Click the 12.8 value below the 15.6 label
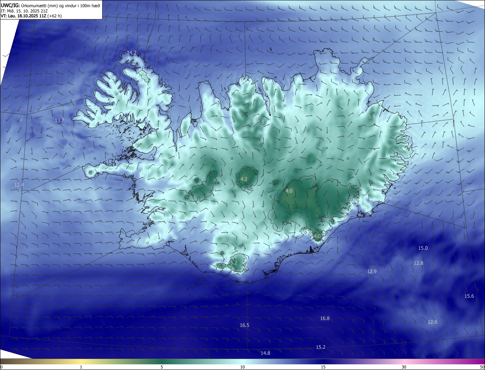The image size is (485, 370). point(432,322)
